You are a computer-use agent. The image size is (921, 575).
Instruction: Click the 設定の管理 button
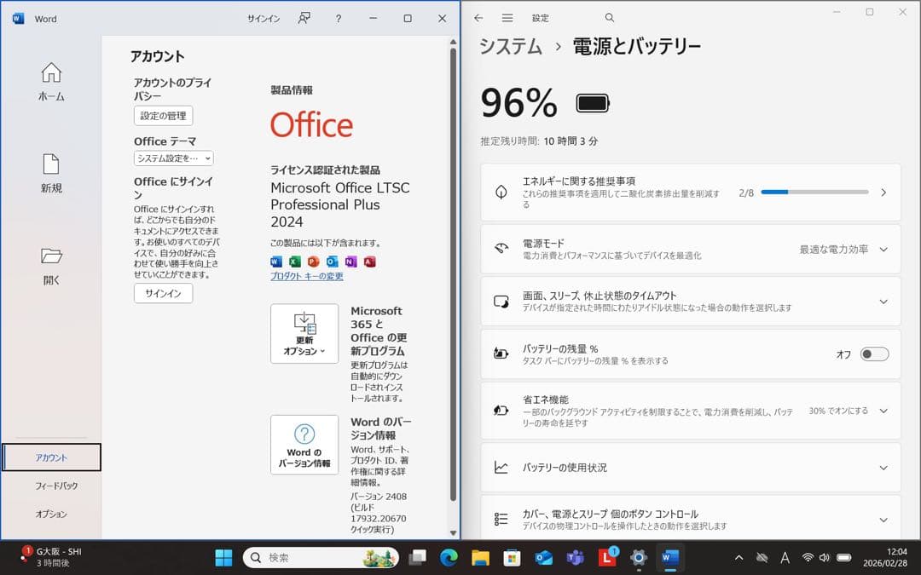[163, 116]
